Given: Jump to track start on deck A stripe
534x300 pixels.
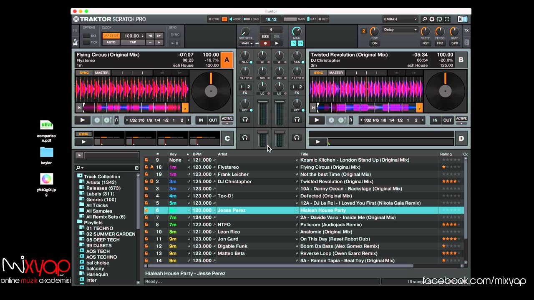Looking at the screenshot, I should tap(79, 107).
